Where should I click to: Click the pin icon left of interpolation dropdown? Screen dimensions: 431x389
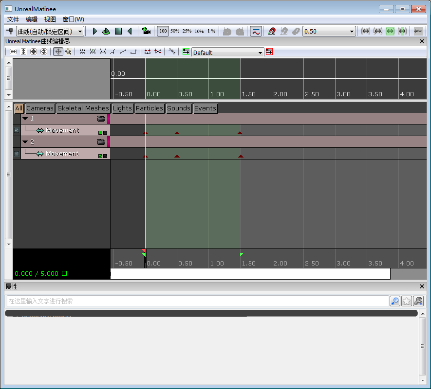[x=10, y=31]
